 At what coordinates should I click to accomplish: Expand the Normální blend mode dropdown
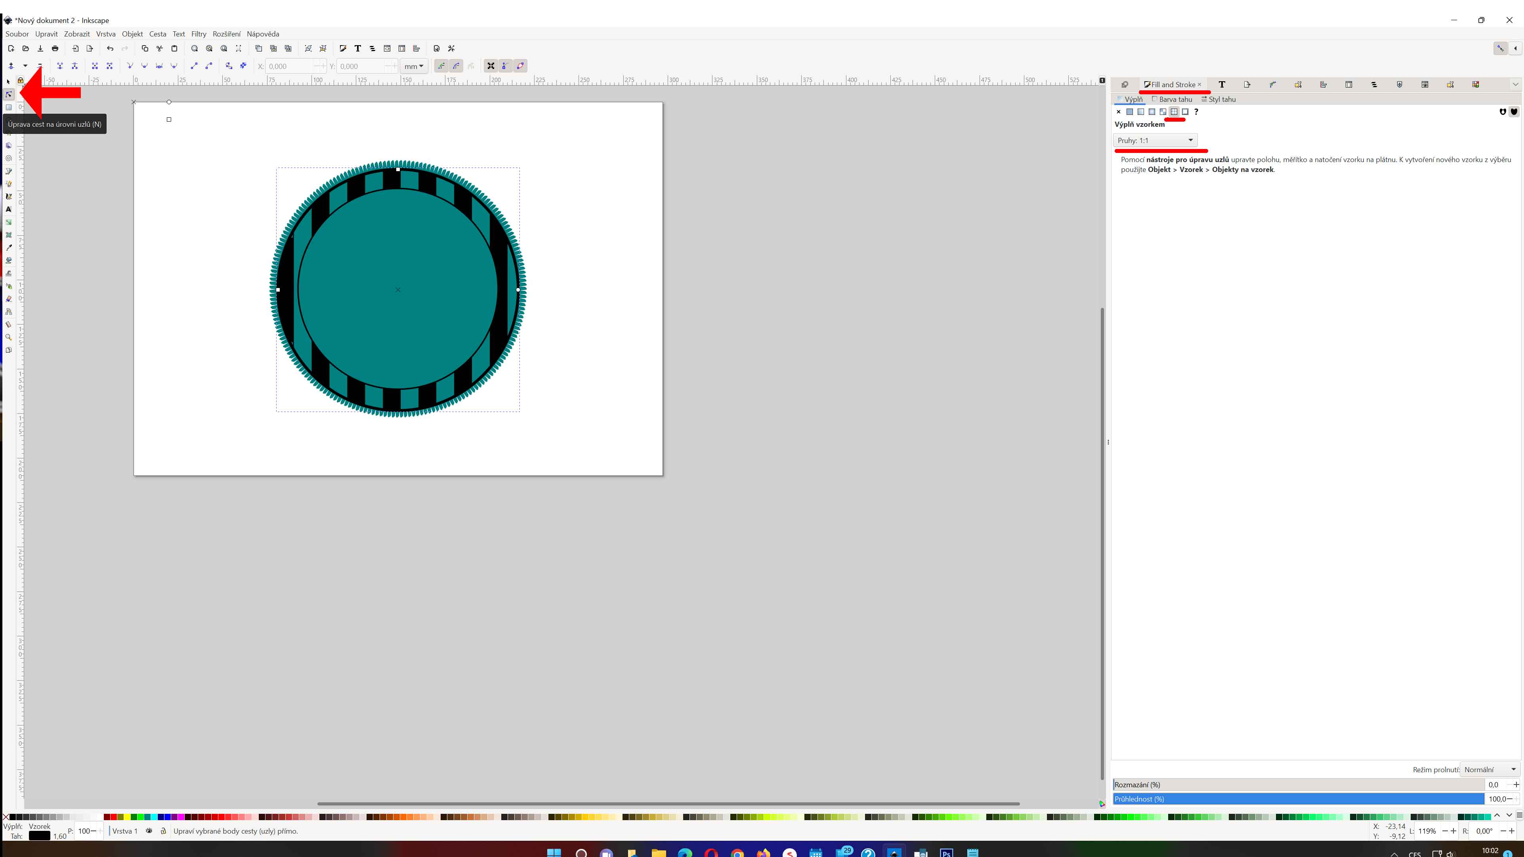[x=1490, y=769]
